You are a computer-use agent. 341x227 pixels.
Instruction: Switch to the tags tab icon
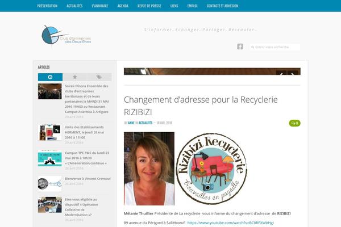(x=99, y=77)
